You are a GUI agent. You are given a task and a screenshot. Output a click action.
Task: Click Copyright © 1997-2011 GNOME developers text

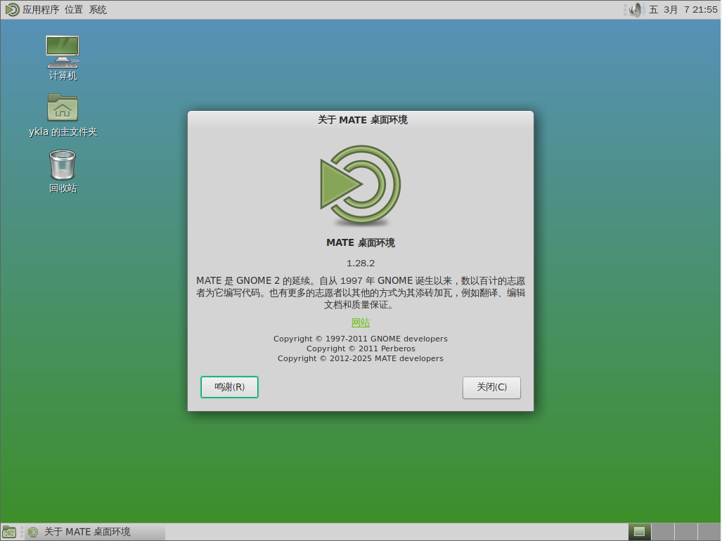[x=361, y=339]
